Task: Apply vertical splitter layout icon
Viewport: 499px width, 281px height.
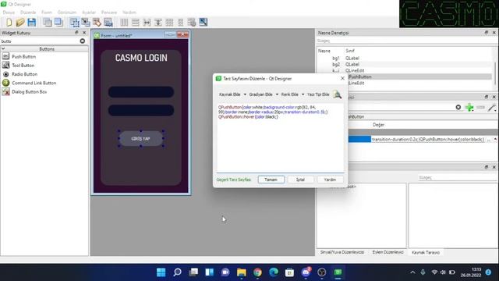Action: point(157,22)
